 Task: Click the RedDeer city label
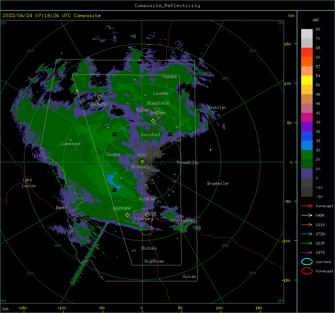(158, 113)
